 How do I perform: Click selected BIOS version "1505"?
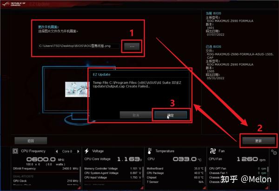[x=211, y=71]
